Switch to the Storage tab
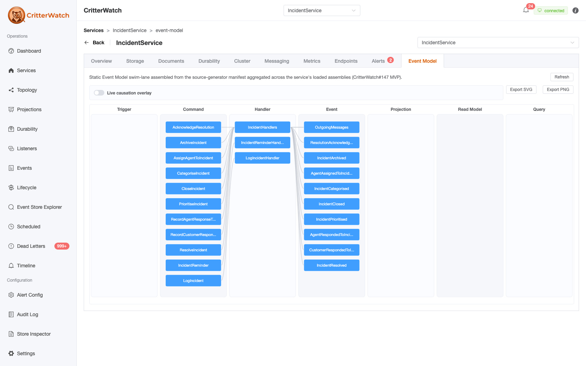 coord(135,61)
